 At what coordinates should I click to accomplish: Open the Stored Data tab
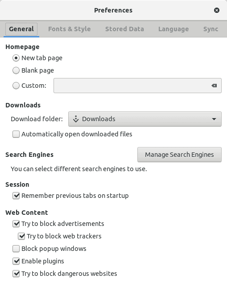[124, 29]
